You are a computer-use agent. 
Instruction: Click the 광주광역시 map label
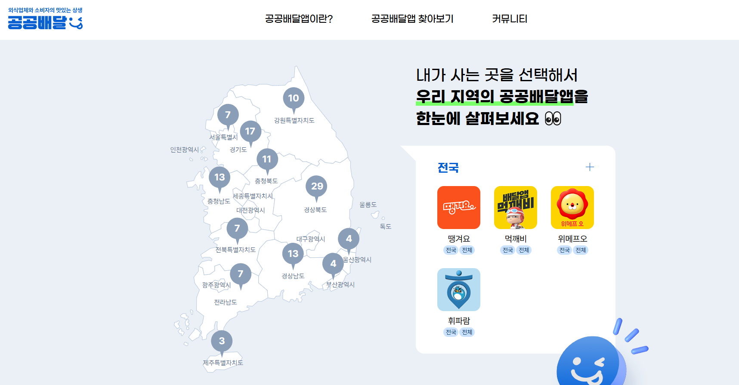point(216,285)
